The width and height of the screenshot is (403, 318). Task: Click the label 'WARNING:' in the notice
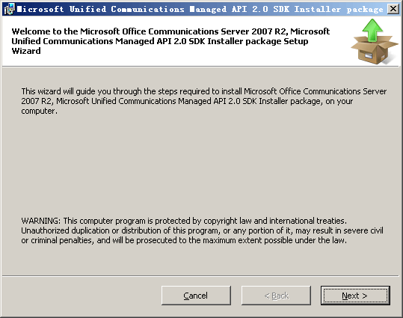pyautogui.click(x=41, y=221)
